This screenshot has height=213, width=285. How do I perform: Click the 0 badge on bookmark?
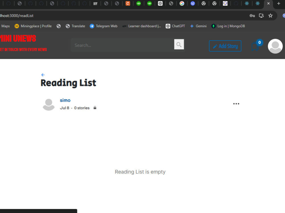tap(259, 42)
